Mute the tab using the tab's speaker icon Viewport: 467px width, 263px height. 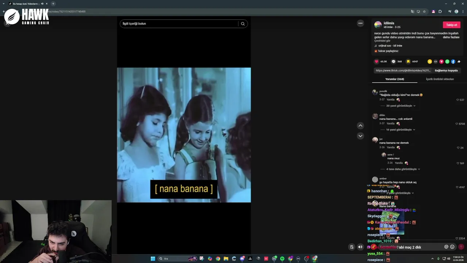tap(42, 4)
